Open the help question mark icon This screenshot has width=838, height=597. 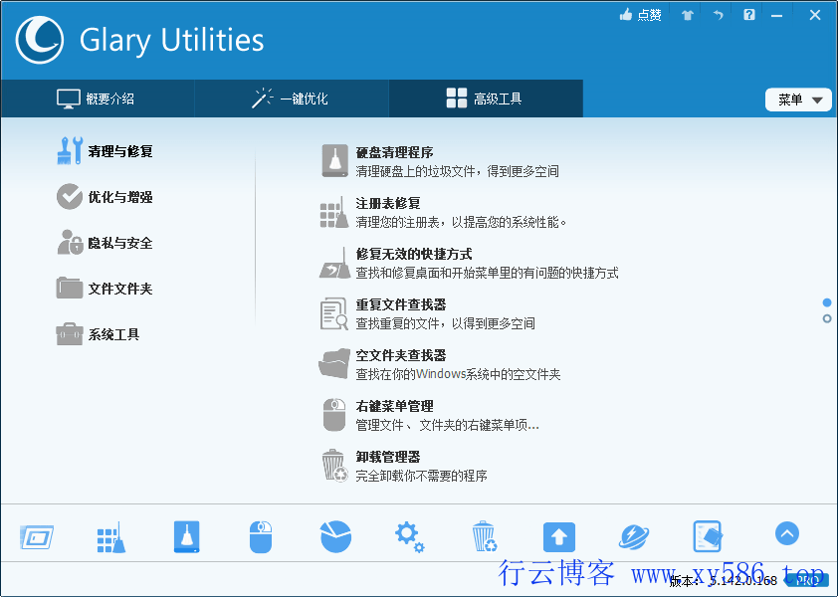[748, 15]
